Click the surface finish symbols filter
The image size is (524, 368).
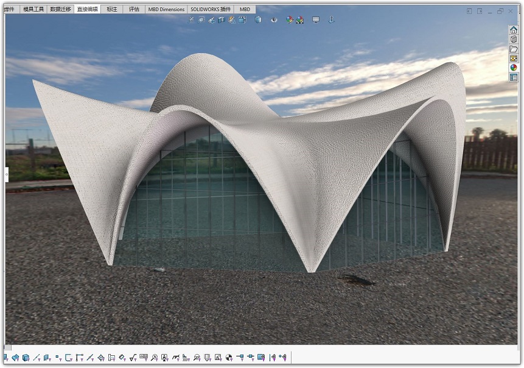(133, 358)
